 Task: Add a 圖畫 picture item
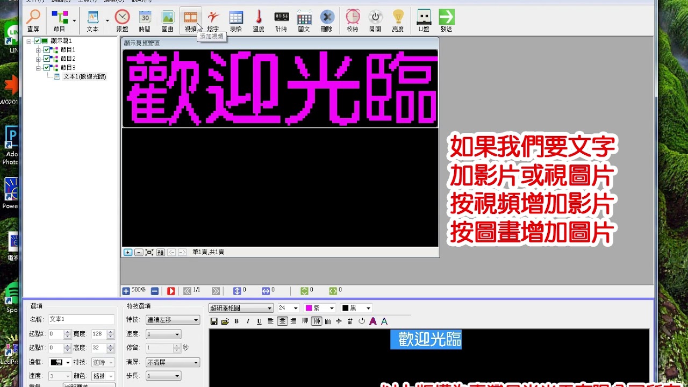click(x=168, y=21)
